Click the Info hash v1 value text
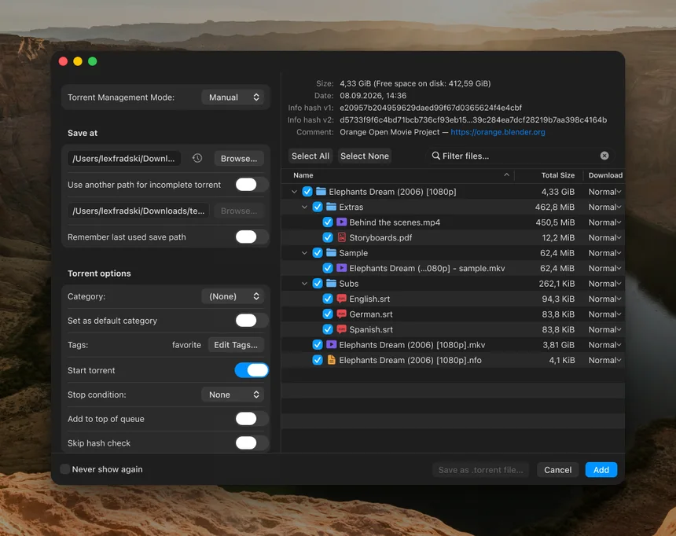 click(x=430, y=108)
